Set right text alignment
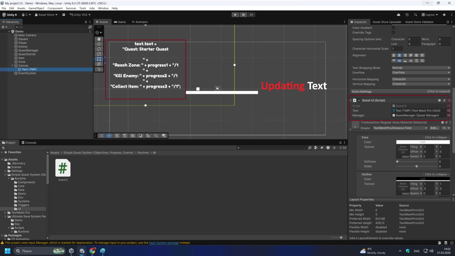 pyautogui.click(x=405, y=55)
